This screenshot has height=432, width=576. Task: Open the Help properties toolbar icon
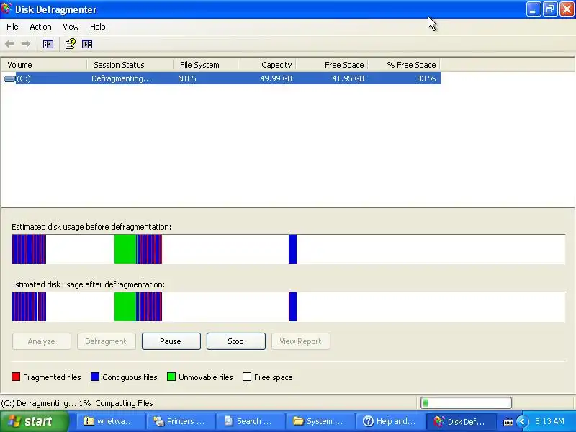point(70,44)
